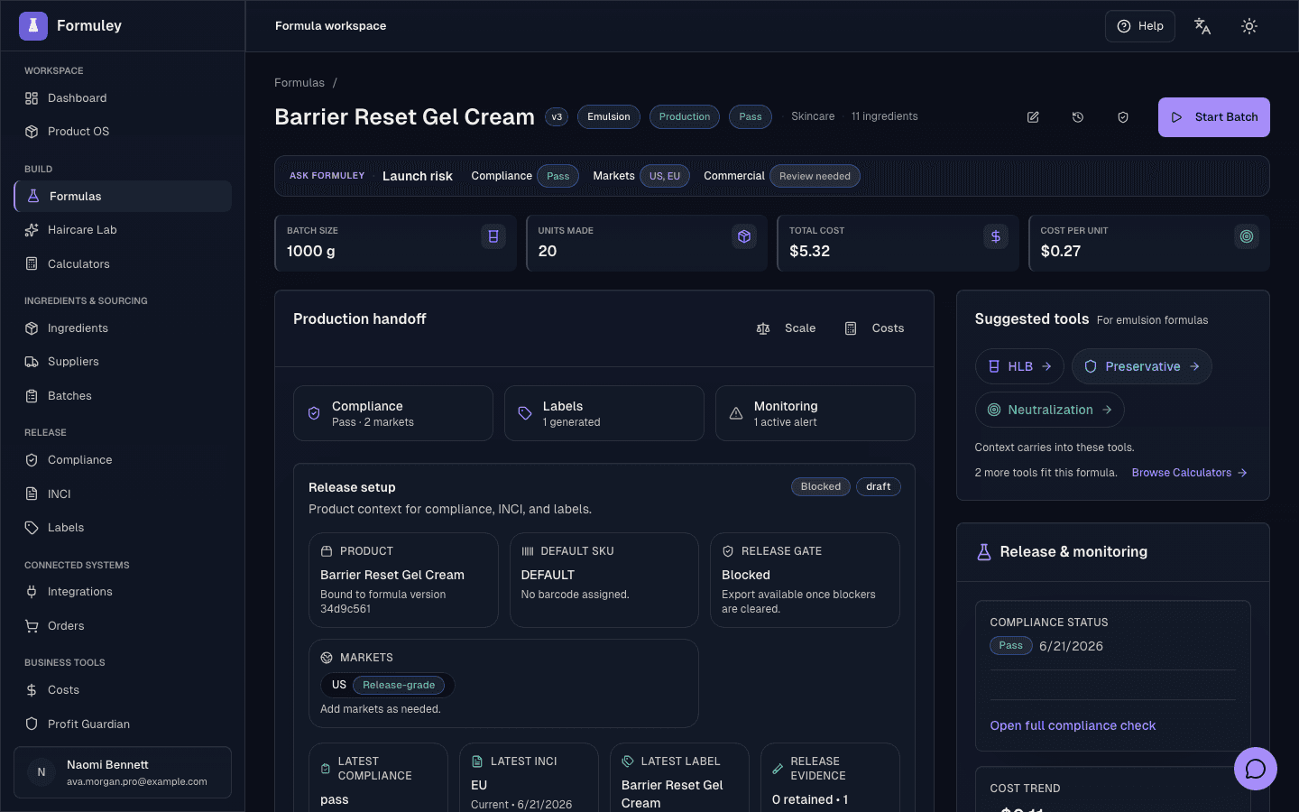Select the Release Gate Blocked card
The height and width of the screenshot is (812, 1299).
pyautogui.click(x=805, y=580)
